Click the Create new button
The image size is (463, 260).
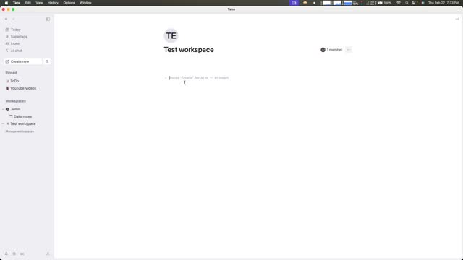[x=22, y=61]
